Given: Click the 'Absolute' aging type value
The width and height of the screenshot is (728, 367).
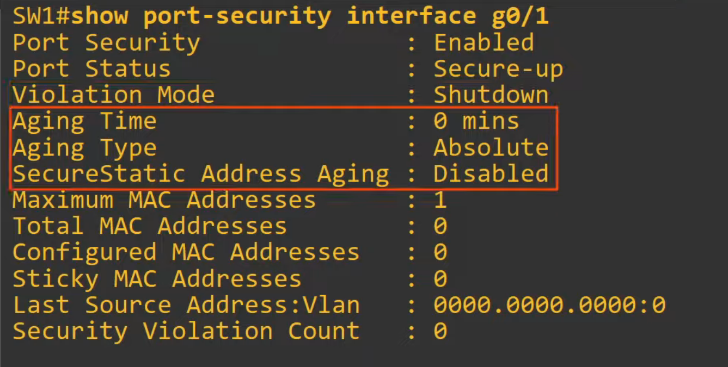Looking at the screenshot, I should pyautogui.click(x=491, y=148).
